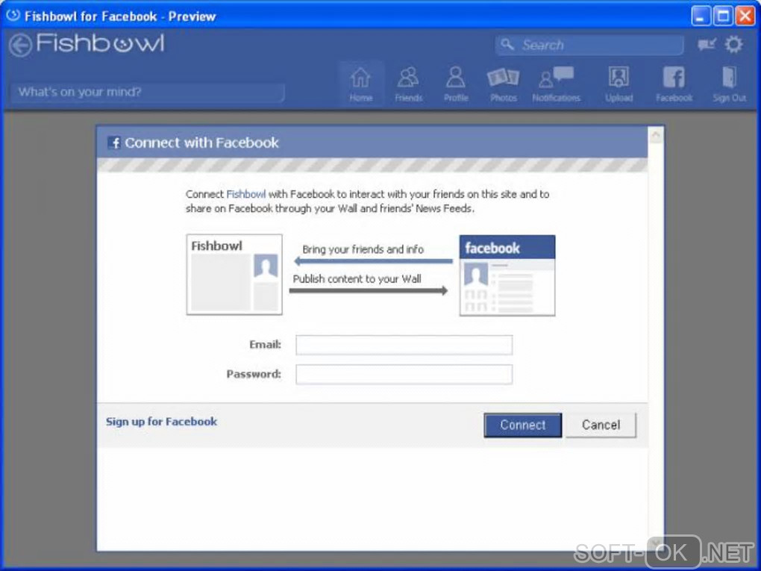The image size is (761, 571).
Task: Open the Home section in the toolbar
Action: tap(361, 84)
